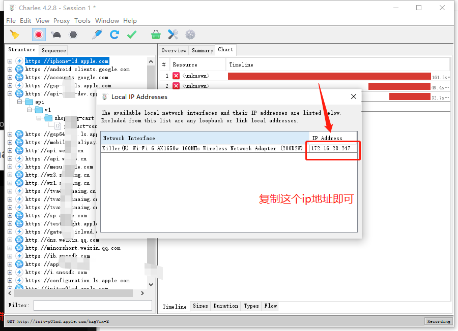Toggle the turtle Throttling icon

[56, 35]
